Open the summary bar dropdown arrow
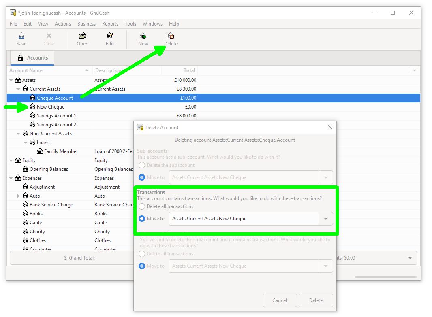 point(410,258)
